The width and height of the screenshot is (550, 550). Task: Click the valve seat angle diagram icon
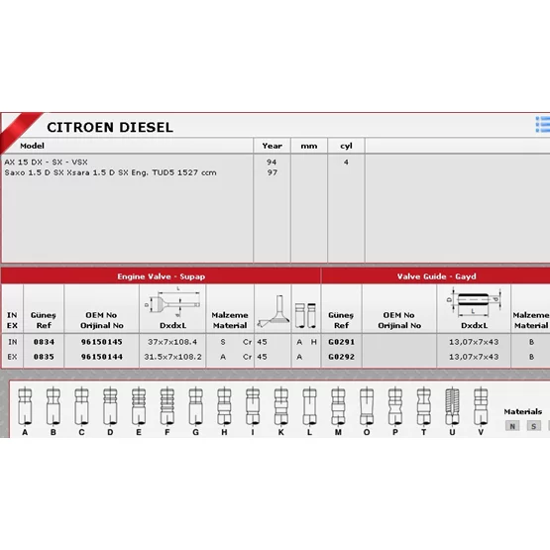point(274,311)
